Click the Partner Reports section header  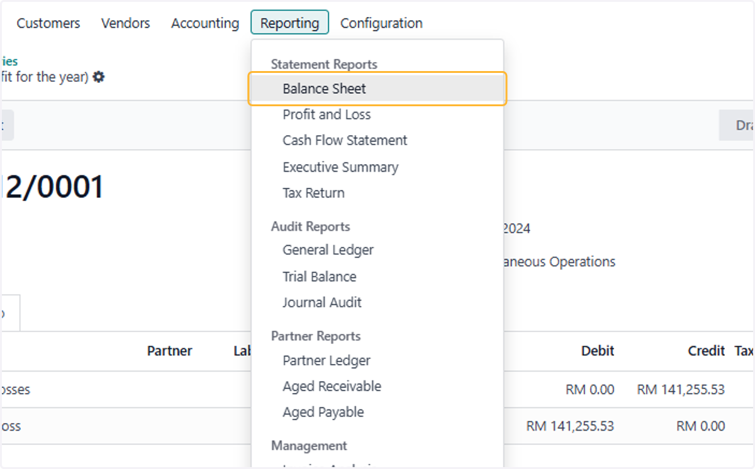[316, 336]
